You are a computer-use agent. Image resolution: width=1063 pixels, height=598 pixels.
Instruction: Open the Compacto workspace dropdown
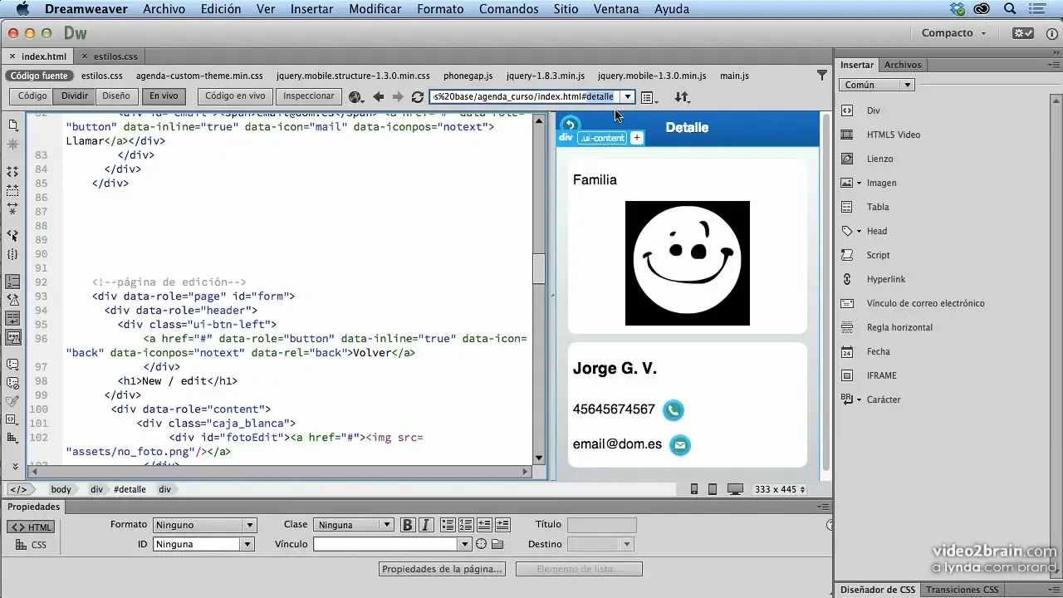954,33
